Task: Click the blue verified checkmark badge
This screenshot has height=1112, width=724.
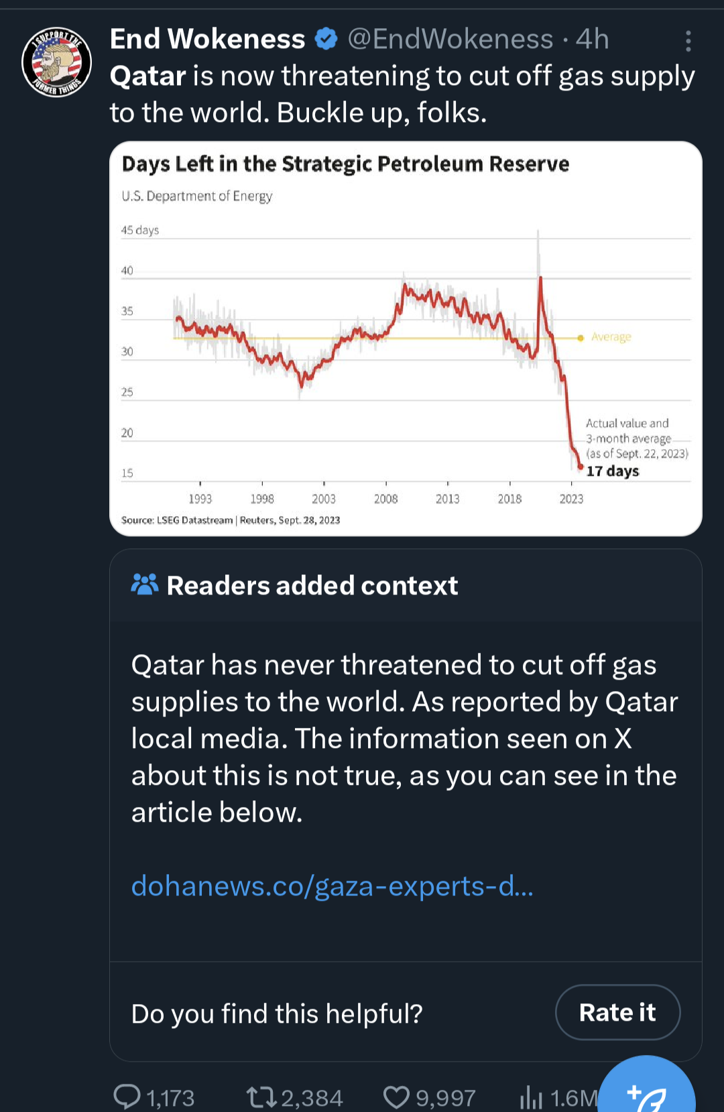Action: pos(326,39)
